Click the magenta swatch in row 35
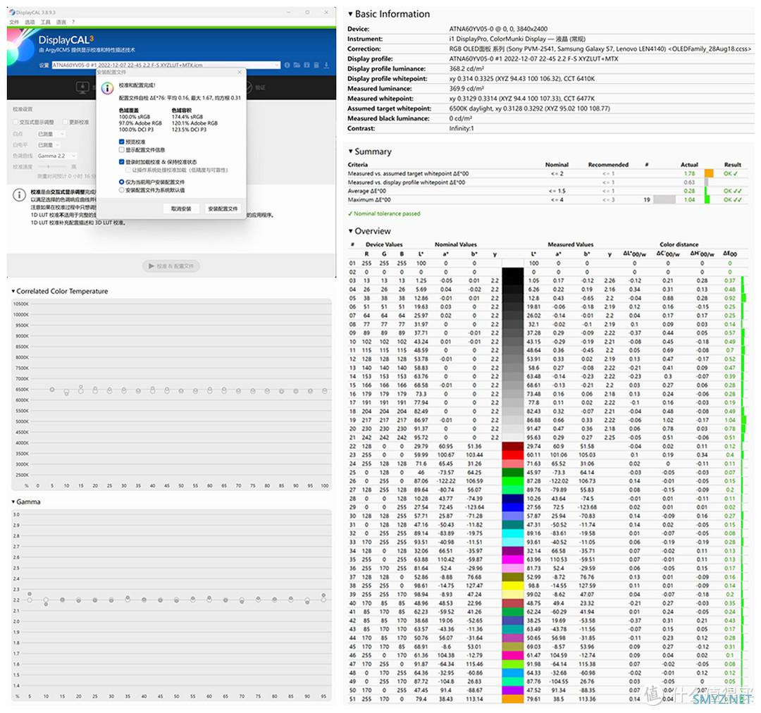 click(512, 559)
